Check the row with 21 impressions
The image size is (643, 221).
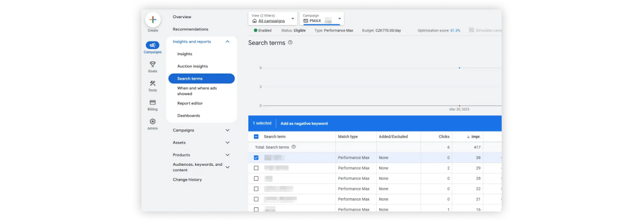point(256,199)
